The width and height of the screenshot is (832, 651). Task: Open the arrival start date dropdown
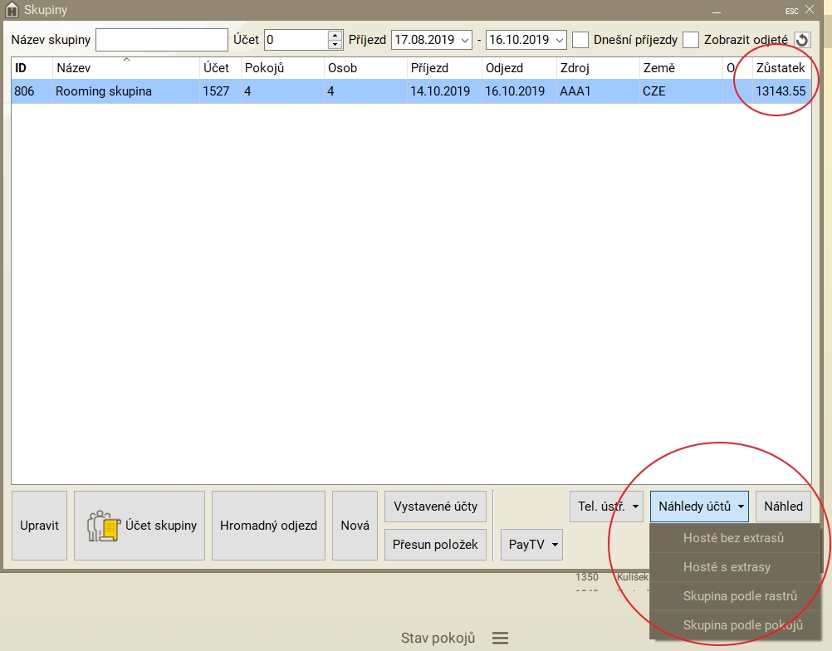click(463, 40)
